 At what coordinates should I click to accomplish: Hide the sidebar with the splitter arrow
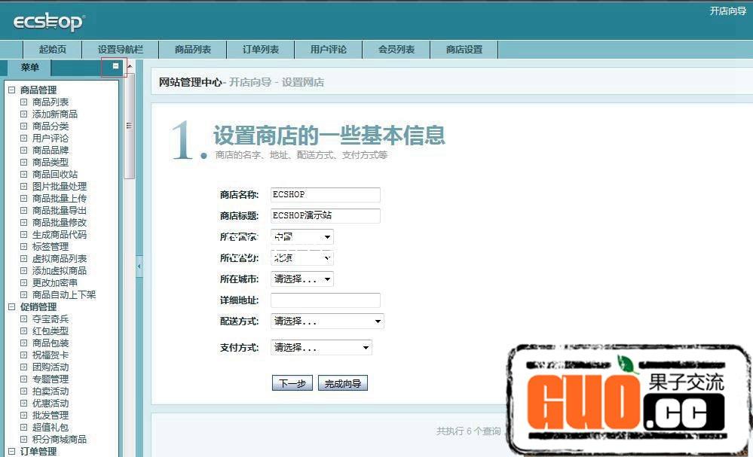coord(139,266)
